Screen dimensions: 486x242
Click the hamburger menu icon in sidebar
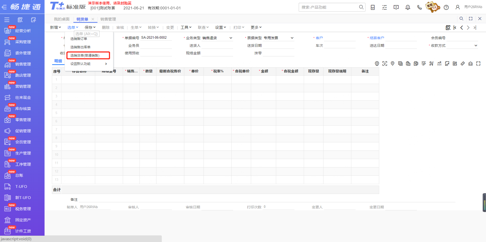click(x=7, y=20)
